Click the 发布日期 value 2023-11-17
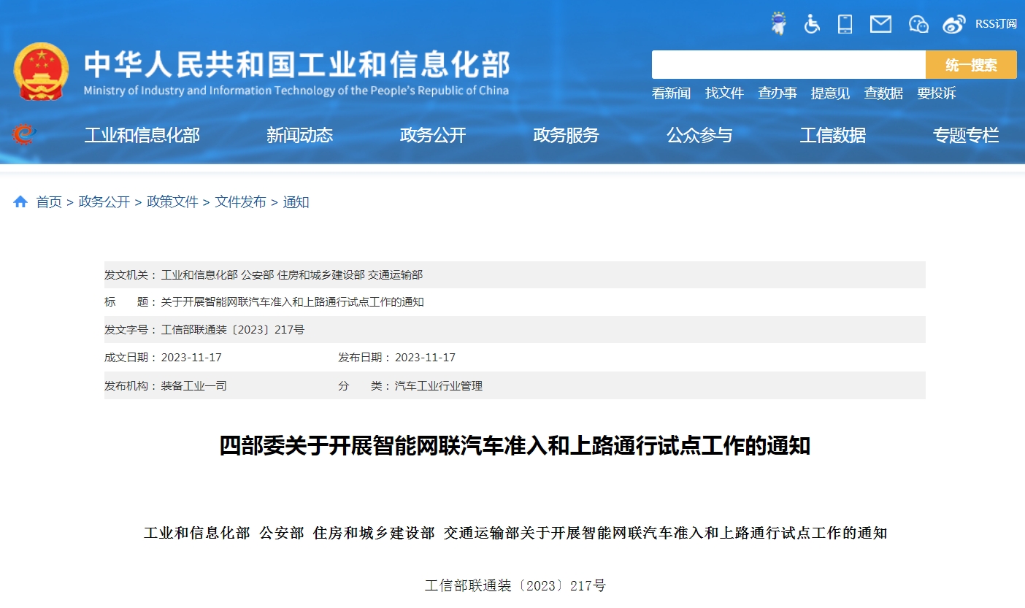The width and height of the screenshot is (1025, 608). (425, 358)
